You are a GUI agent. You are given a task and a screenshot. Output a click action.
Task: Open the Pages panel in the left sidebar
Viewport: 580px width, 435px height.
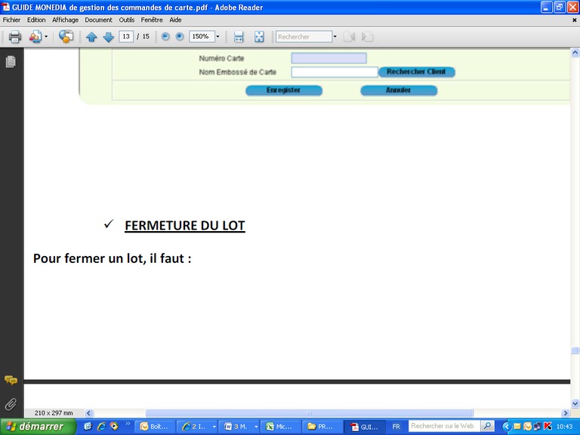(x=11, y=62)
